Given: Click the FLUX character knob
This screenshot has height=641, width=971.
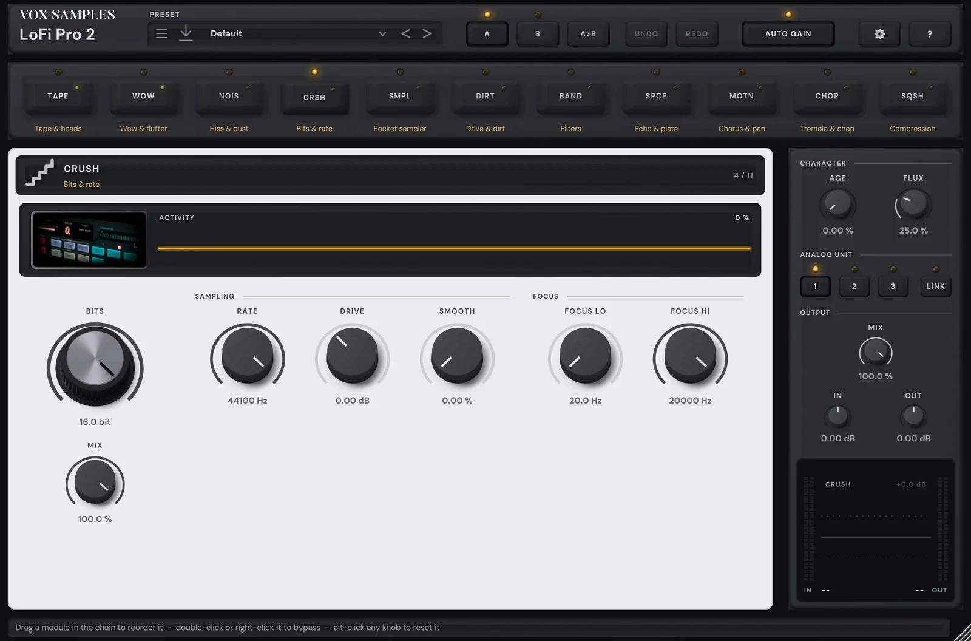Looking at the screenshot, I should [913, 205].
